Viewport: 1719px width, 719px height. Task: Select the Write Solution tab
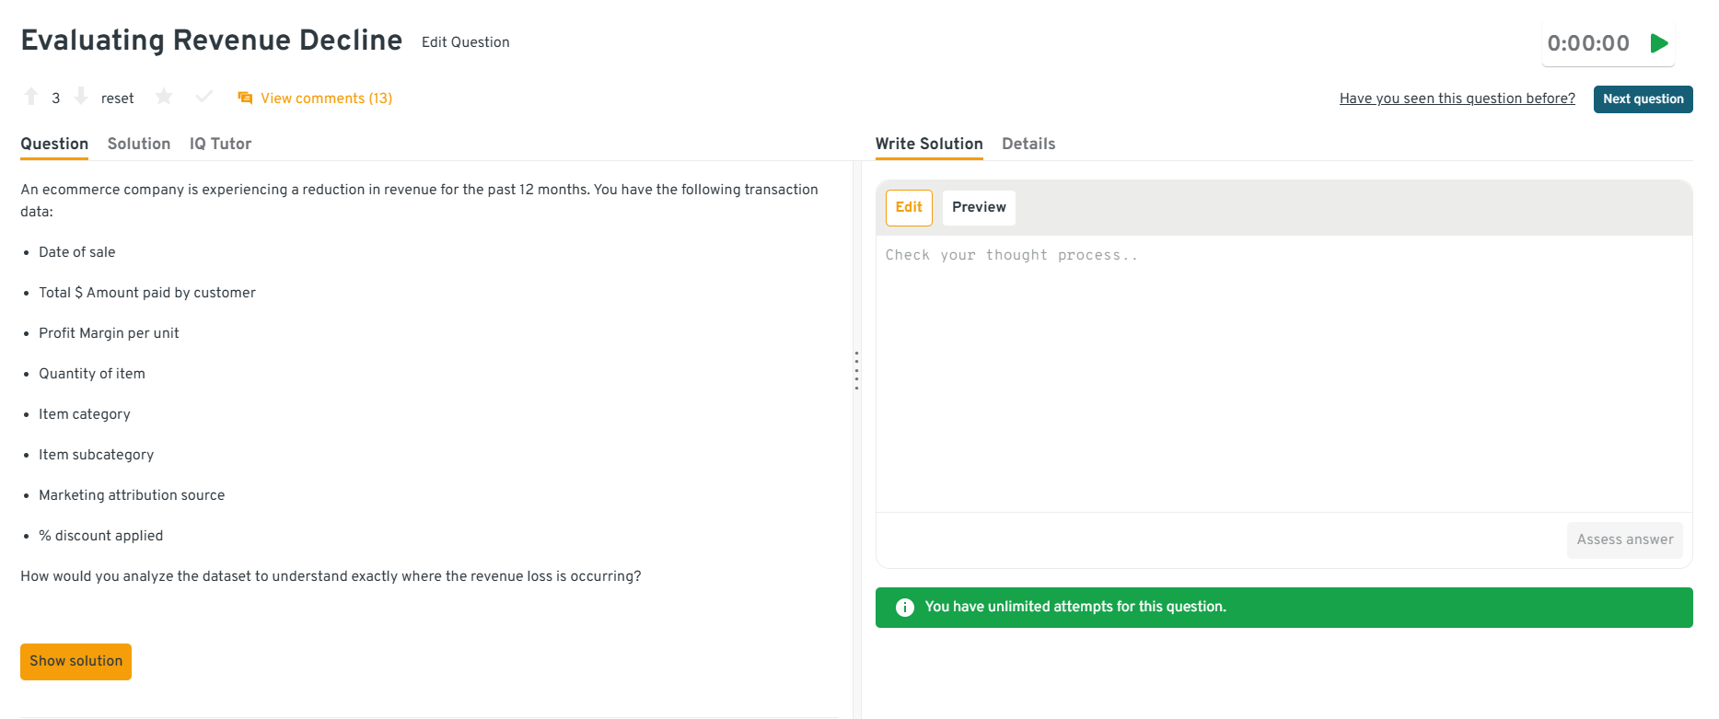[929, 144]
